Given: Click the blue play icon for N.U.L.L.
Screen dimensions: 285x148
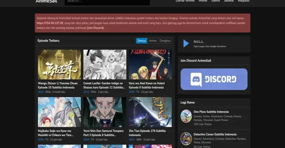Looking at the screenshot, I should 186,43.
